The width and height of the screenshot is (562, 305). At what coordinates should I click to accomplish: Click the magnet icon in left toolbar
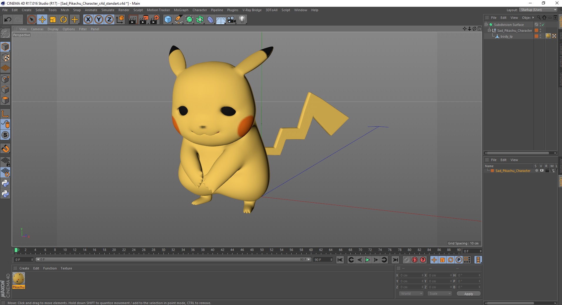(5, 149)
